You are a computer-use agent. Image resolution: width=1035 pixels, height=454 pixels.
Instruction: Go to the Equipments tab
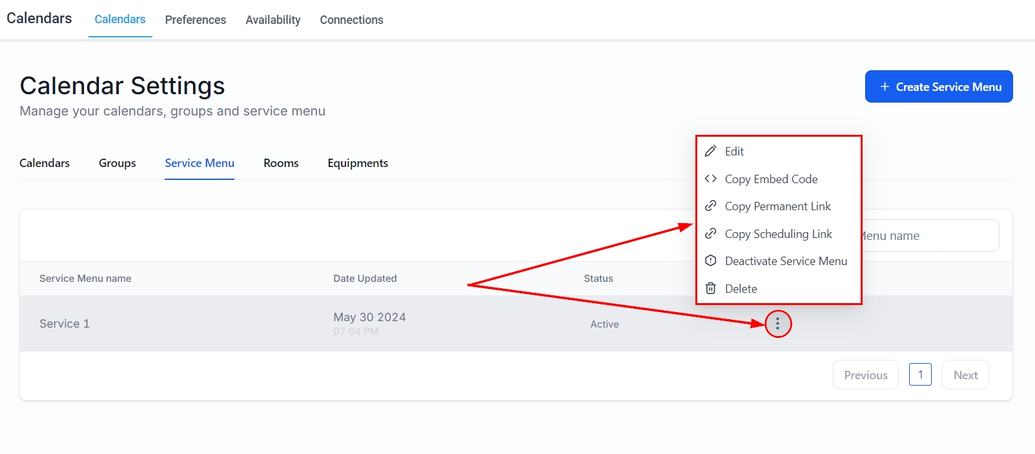[358, 163]
